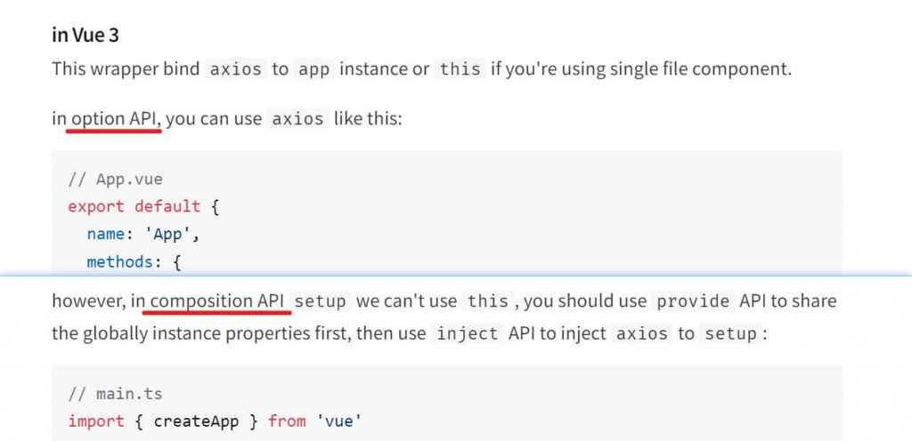Click the inline 'this' code in first paragraph
Viewport: 912px width, 441px height.
coord(460,69)
